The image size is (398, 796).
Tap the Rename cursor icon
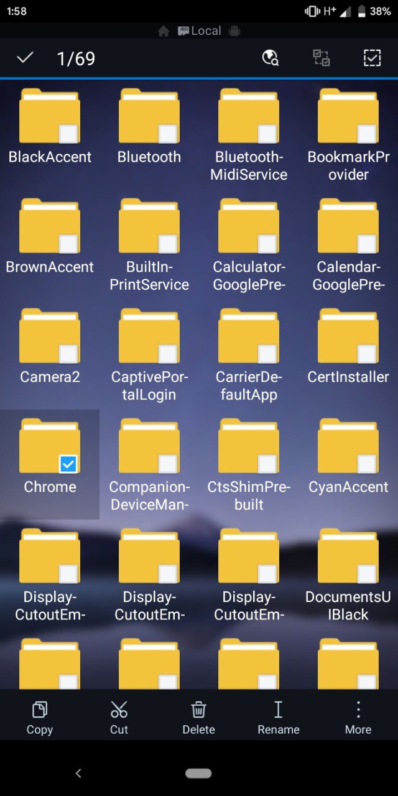click(x=278, y=710)
